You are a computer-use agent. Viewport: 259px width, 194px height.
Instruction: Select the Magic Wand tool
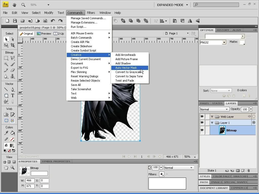(x=6, y=64)
